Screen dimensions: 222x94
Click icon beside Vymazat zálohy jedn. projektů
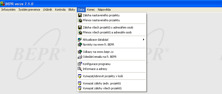80,83
